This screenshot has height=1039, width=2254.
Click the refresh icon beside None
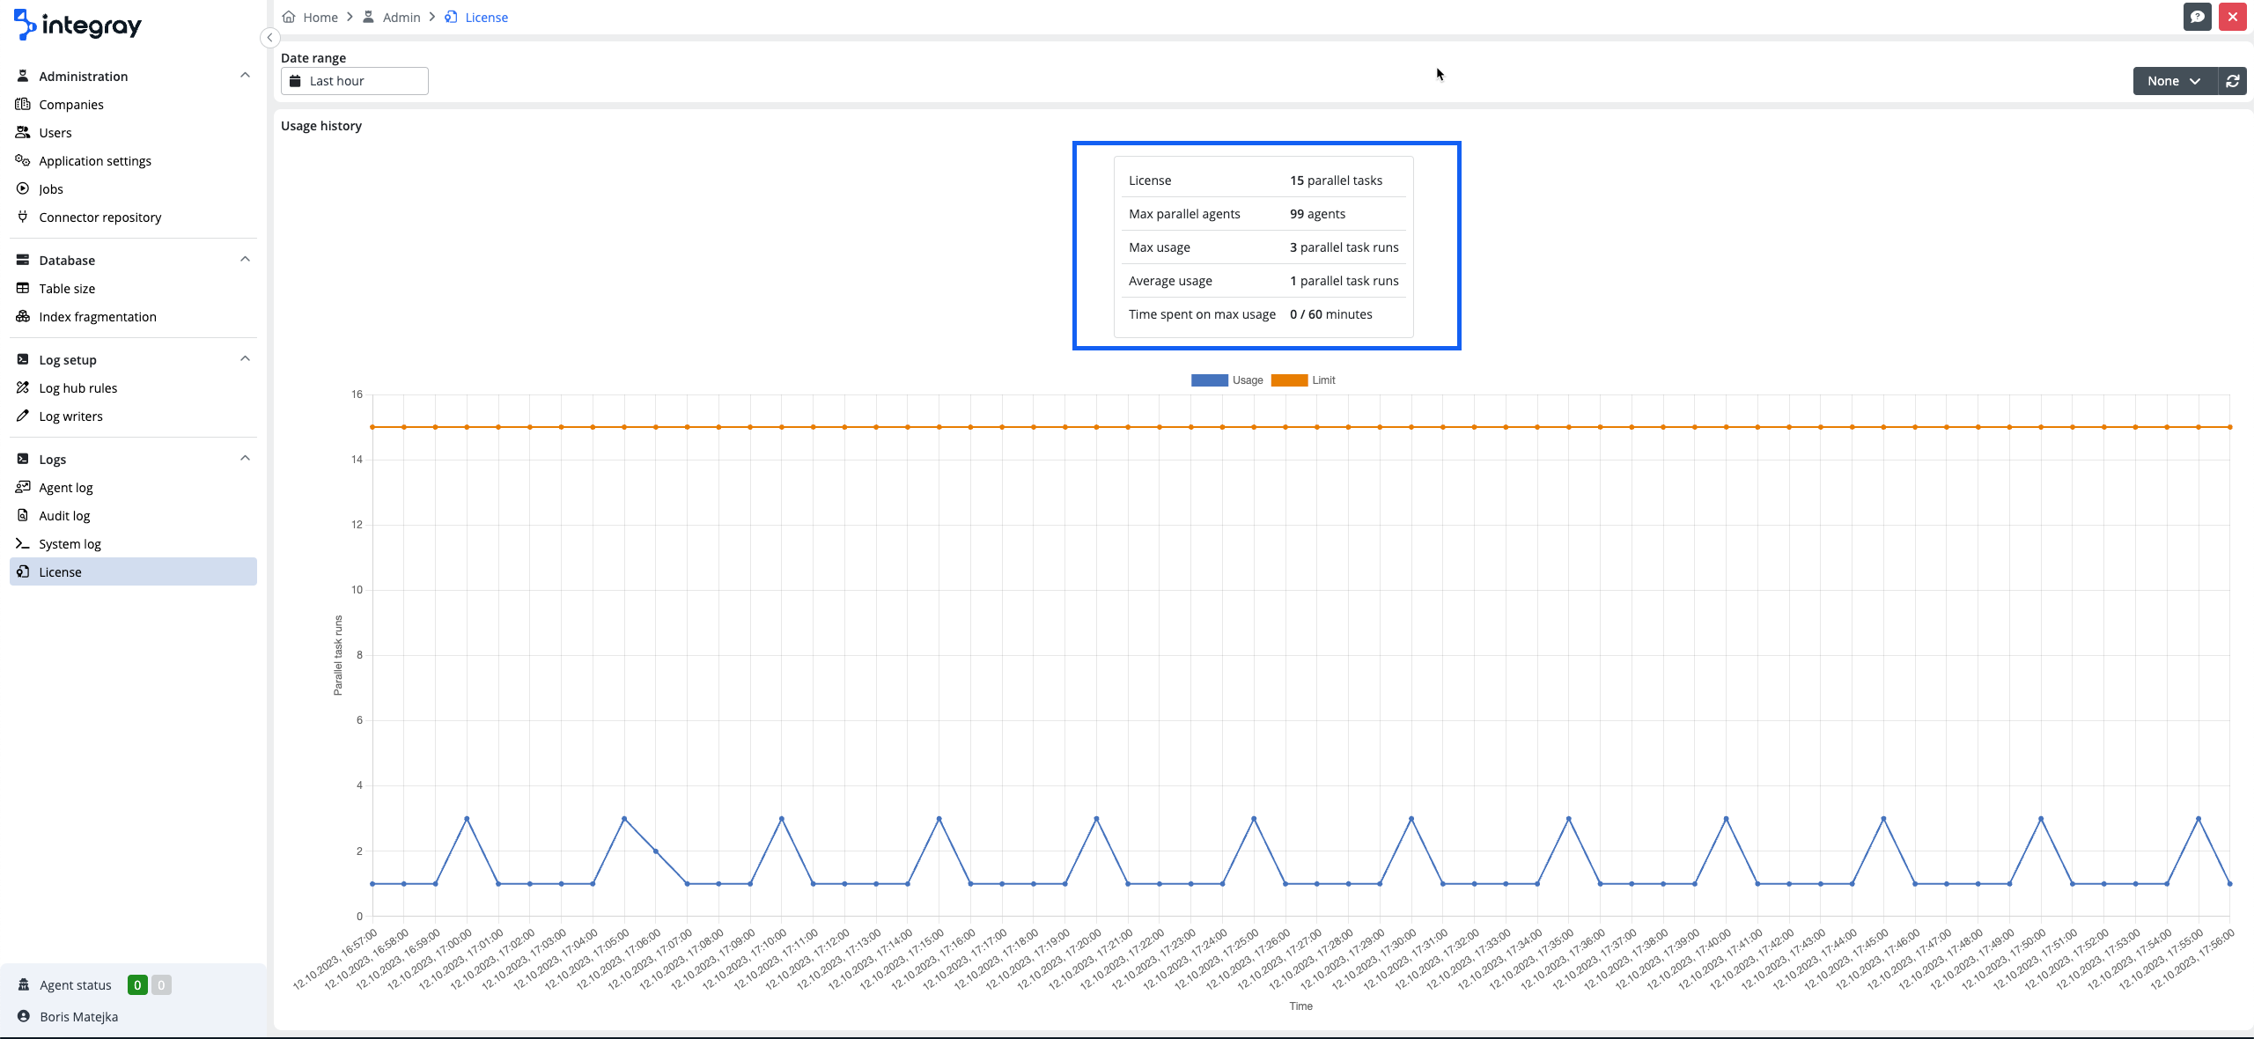(x=2232, y=81)
